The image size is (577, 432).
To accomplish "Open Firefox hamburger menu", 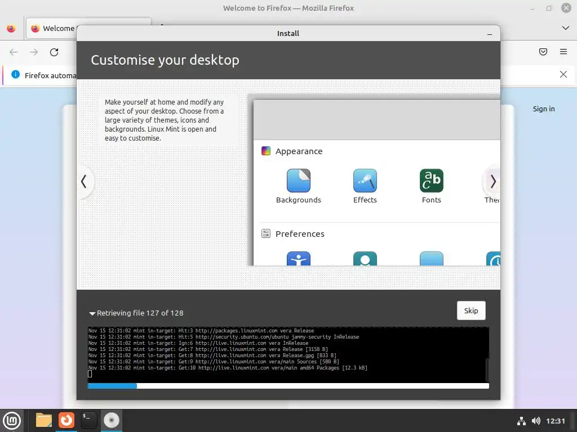I will point(563,52).
